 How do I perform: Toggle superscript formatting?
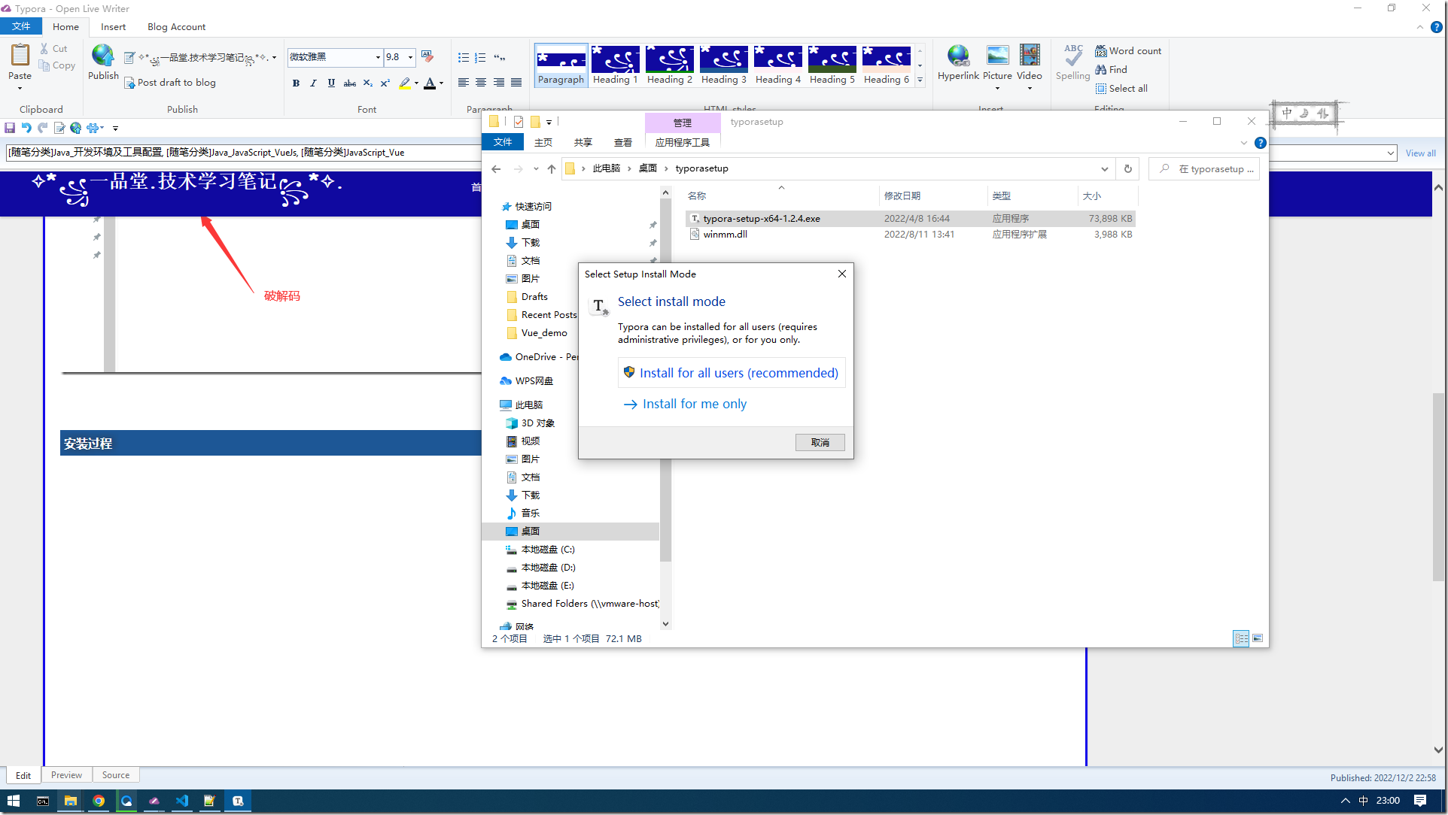pyautogui.click(x=385, y=83)
